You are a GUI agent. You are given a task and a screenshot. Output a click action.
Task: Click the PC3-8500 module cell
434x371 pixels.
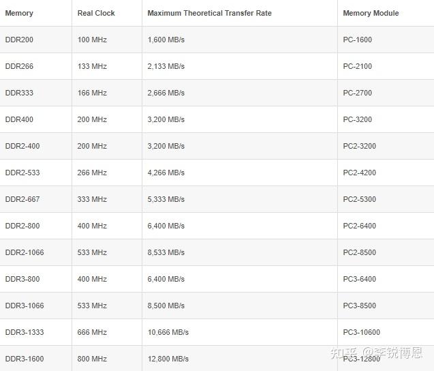pyautogui.click(x=360, y=306)
